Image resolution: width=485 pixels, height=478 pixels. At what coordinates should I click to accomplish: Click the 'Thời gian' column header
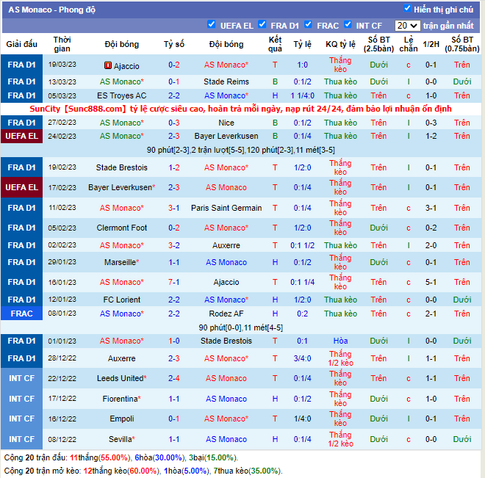[62, 44]
